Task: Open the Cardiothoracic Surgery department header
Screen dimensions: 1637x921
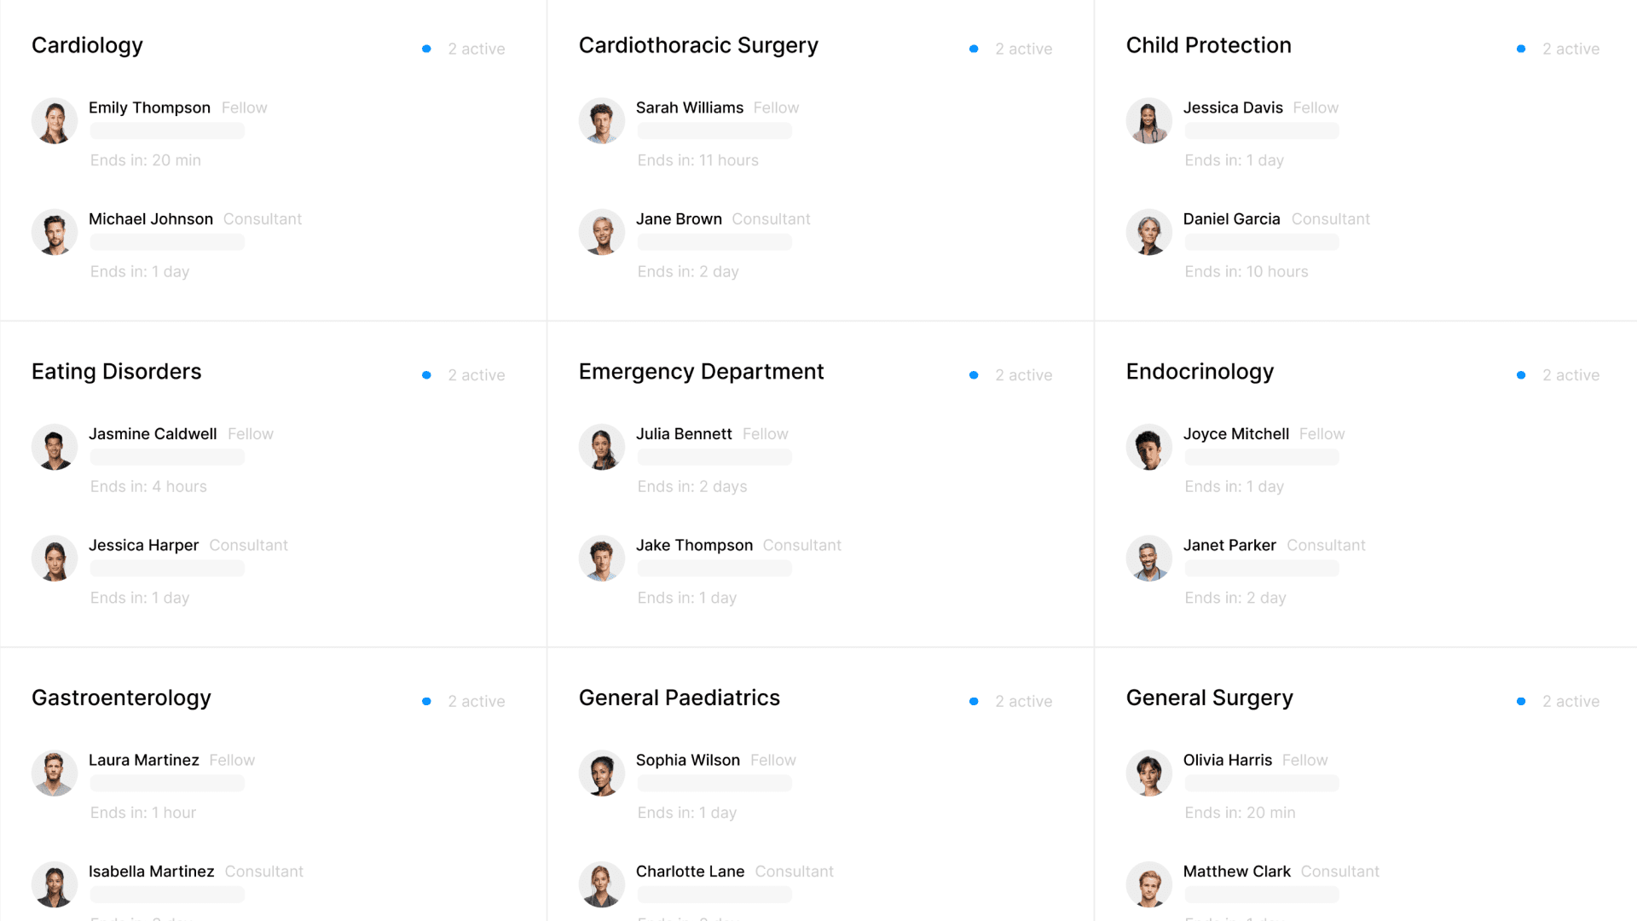Action: [698, 45]
